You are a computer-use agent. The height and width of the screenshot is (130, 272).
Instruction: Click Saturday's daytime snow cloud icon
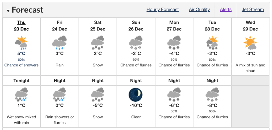click(98, 43)
